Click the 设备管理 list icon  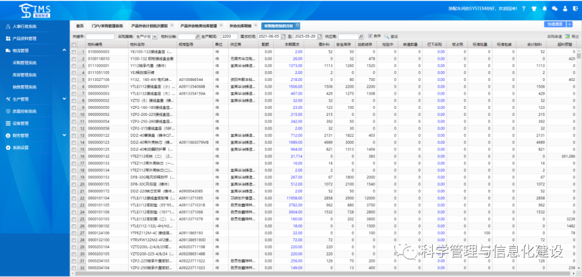pyautogui.click(x=8, y=123)
